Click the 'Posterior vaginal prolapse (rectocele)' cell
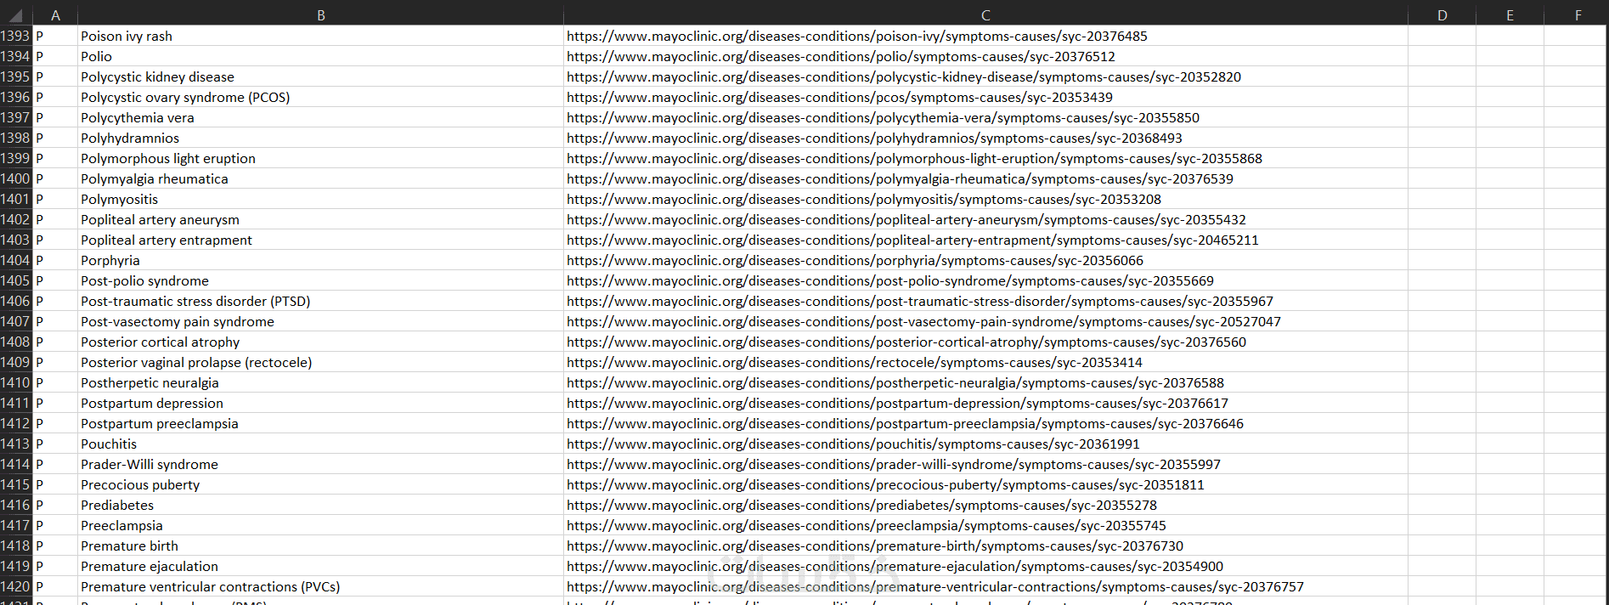1609x605 pixels. click(320, 362)
